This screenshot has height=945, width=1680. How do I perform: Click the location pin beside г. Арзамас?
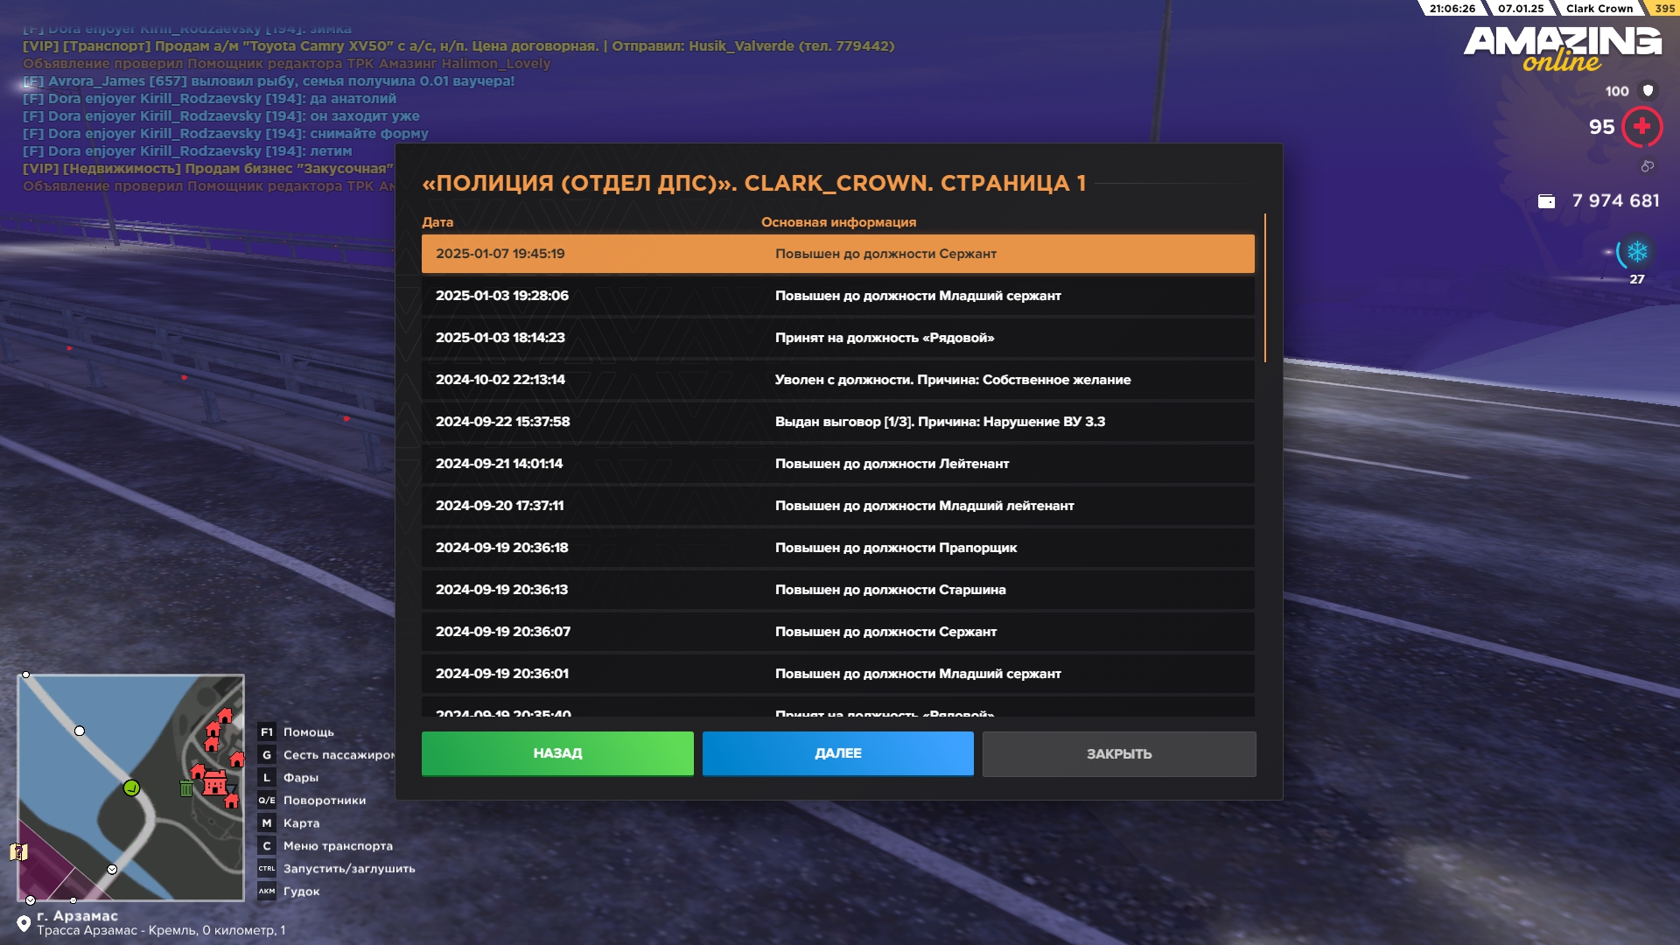click(x=24, y=923)
